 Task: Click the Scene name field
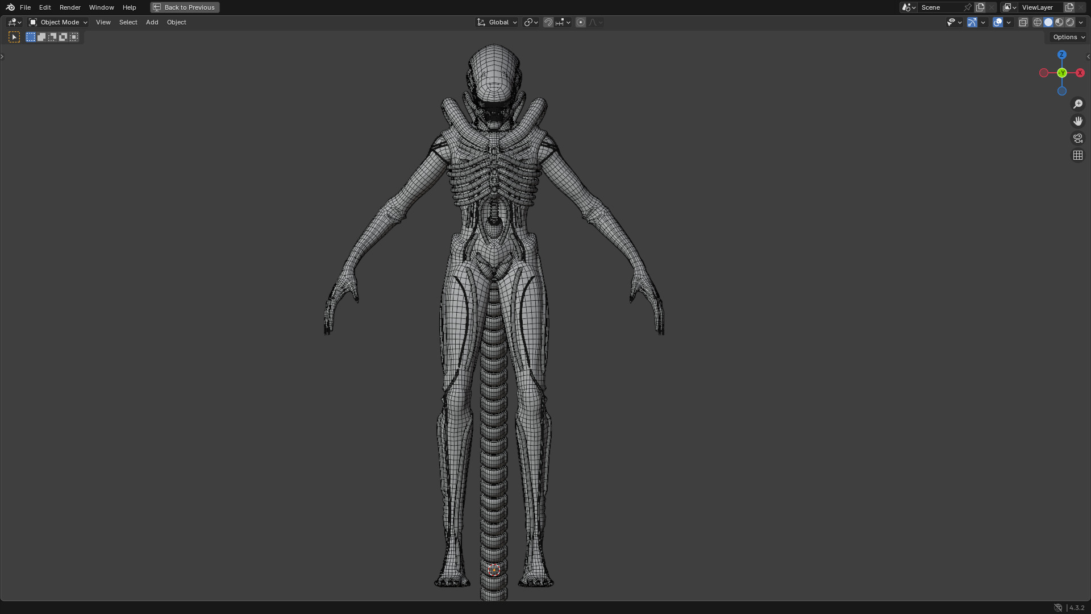pyautogui.click(x=940, y=7)
